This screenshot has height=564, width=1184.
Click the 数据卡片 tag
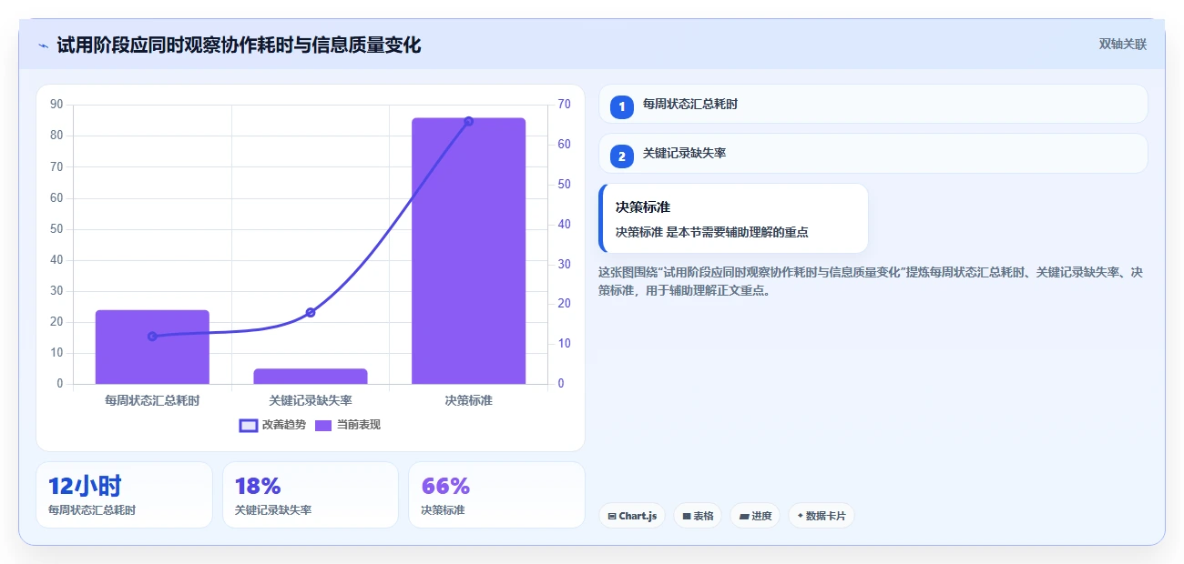point(822,516)
